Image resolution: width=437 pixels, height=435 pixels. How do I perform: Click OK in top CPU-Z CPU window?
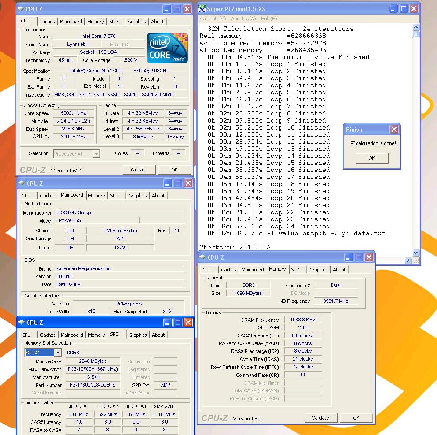coord(174,170)
